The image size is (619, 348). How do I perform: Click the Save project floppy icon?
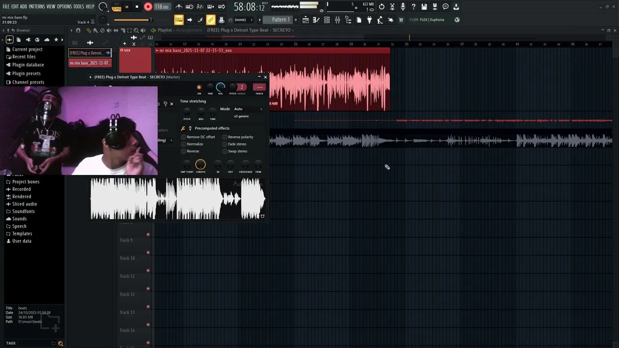click(x=424, y=7)
